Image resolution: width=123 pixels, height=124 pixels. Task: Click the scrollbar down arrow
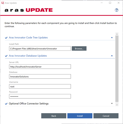117,105
